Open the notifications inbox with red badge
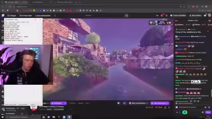The width and height of the screenshot is (212, 119). point(162,15)
